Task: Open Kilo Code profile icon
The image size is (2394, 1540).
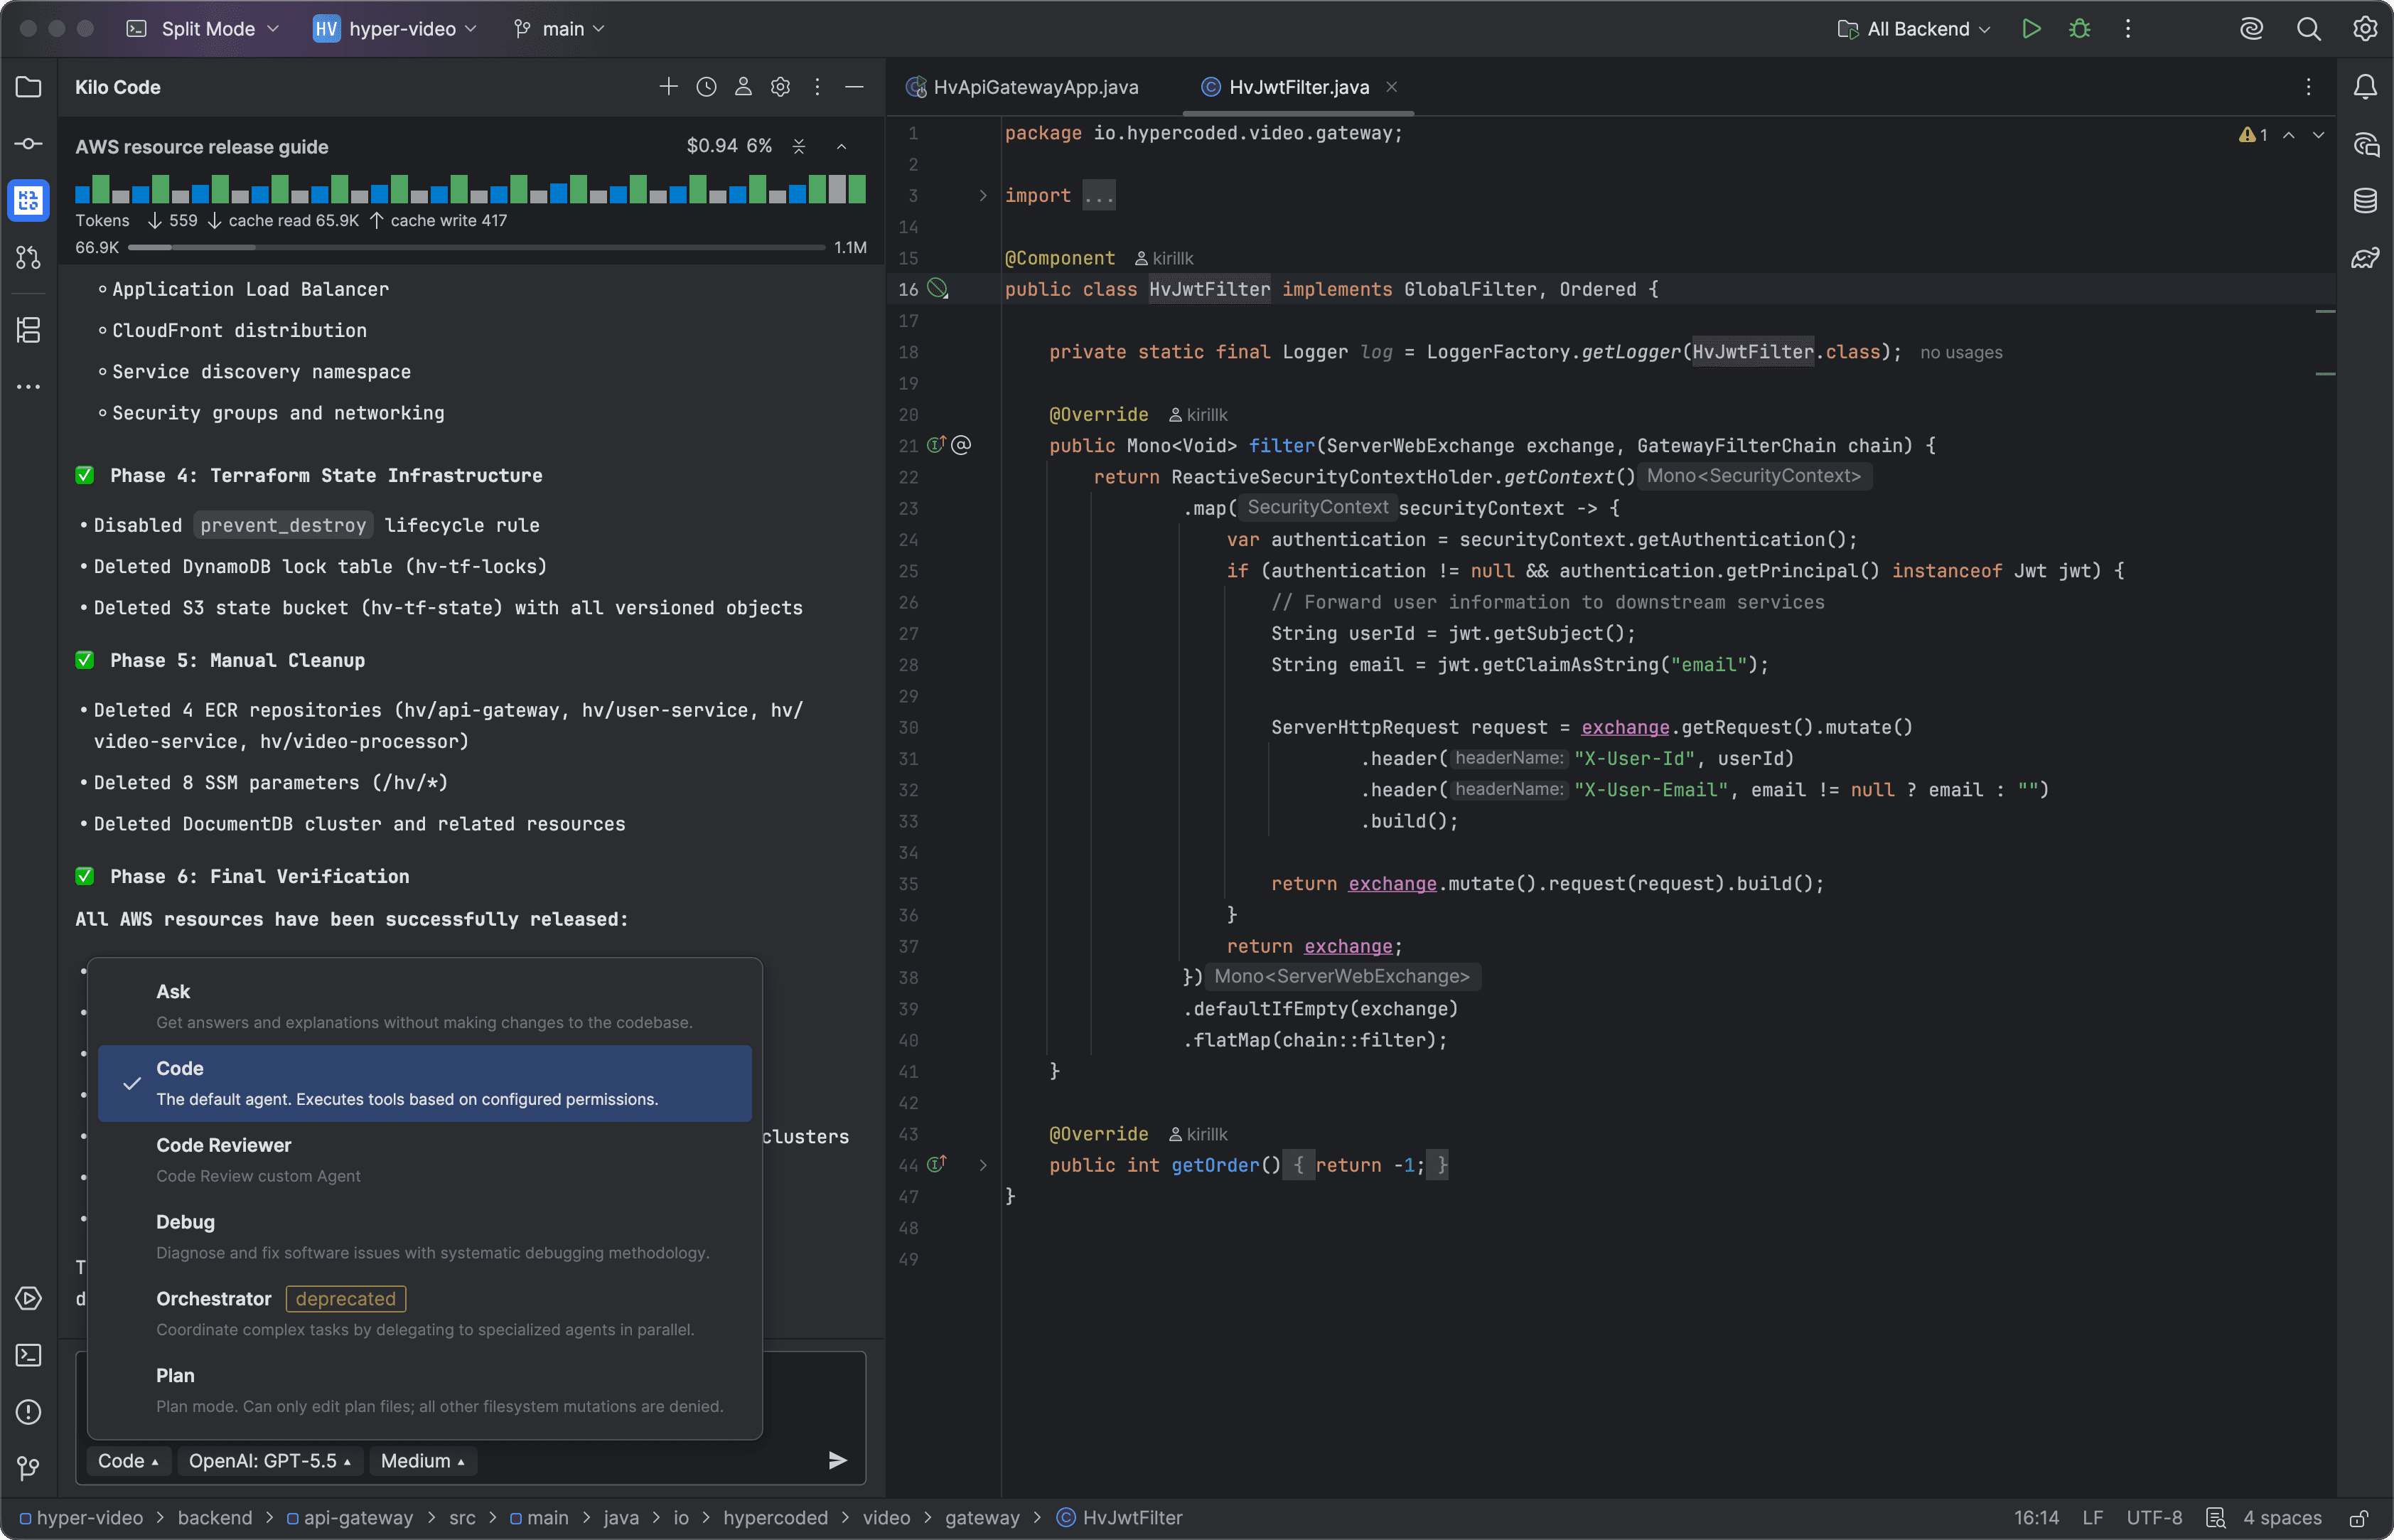Action: coord(743,87)
